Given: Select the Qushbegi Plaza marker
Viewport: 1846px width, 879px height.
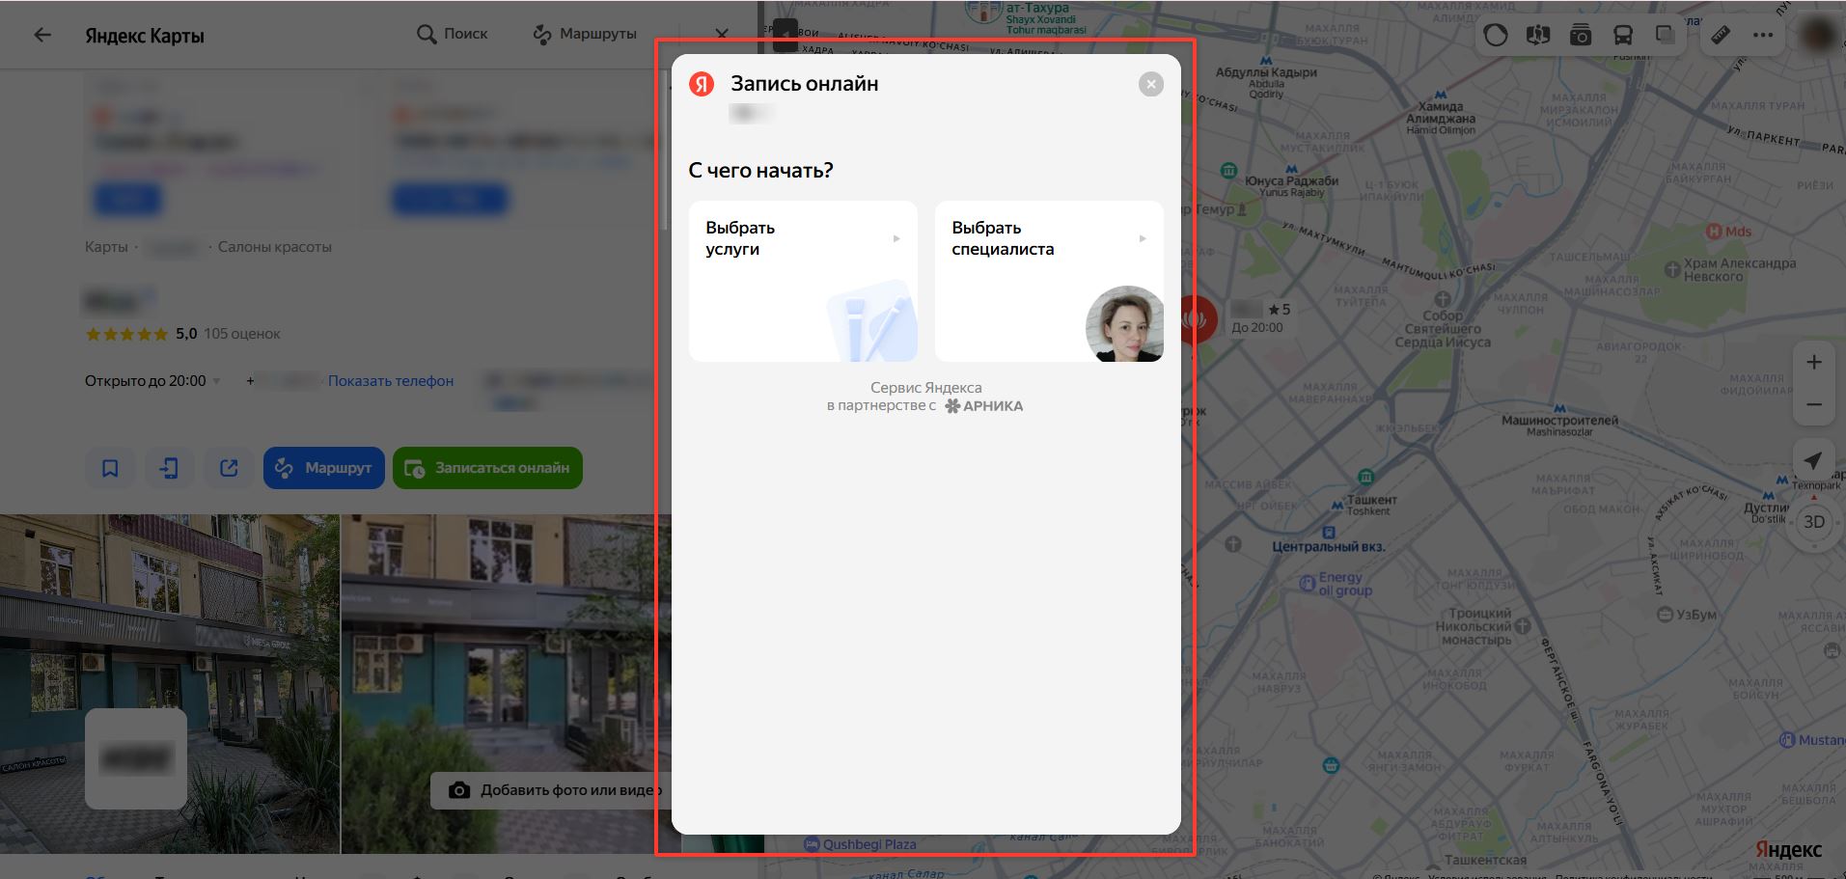Looking at the screenshot, I should click(861, 844).
